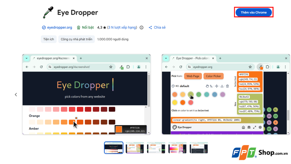
Task: Click the expand icon in popup footer
Action: tap(254, 127)
